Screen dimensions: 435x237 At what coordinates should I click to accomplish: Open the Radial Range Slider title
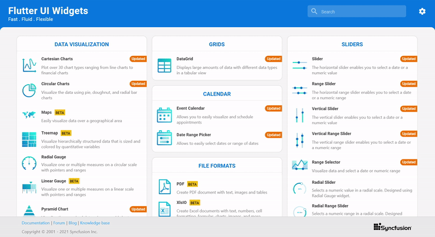point(330,206)
